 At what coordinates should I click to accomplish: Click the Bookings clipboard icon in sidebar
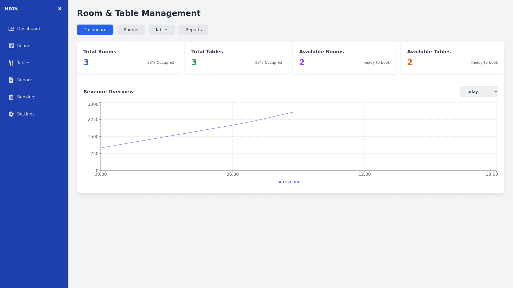point(11,97)
